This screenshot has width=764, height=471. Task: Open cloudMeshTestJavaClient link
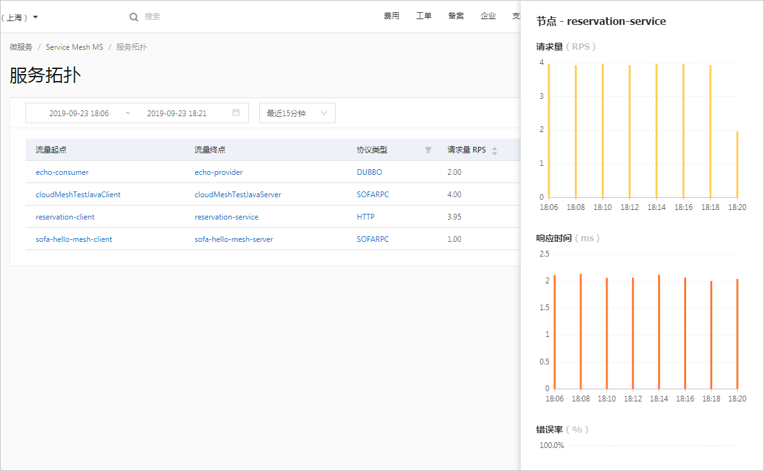(78, 195)
